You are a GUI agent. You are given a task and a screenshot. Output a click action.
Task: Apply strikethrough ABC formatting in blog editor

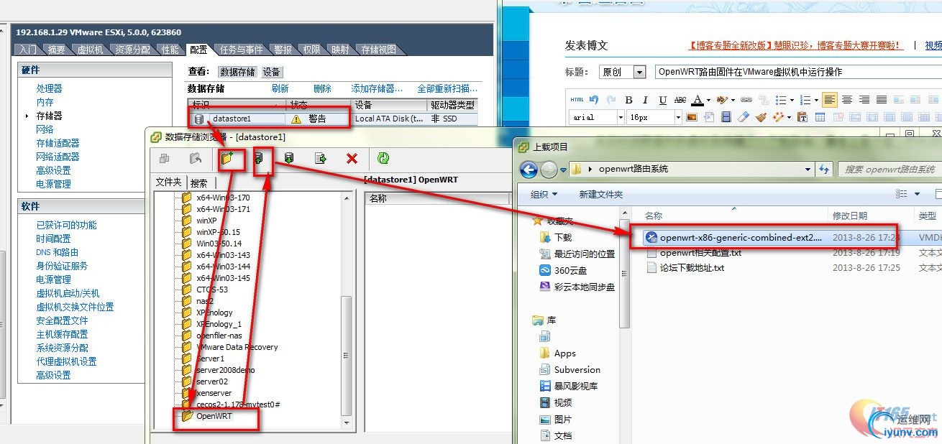click(680, 100)
